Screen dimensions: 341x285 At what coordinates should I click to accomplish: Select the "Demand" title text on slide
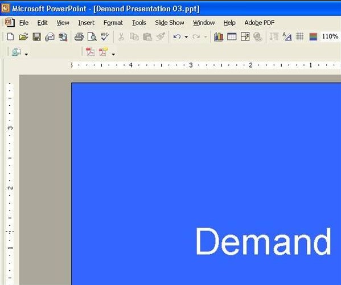(x=264, y=241)
